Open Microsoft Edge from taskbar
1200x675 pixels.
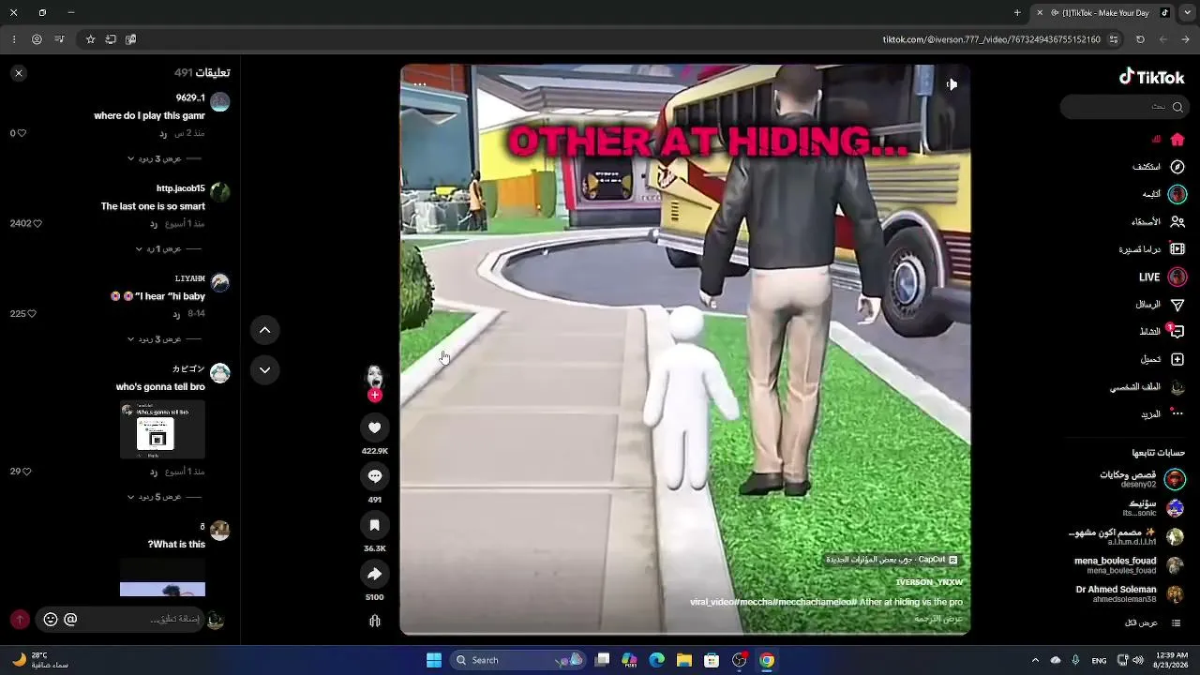pyautogui.click(x=657, y=660)
